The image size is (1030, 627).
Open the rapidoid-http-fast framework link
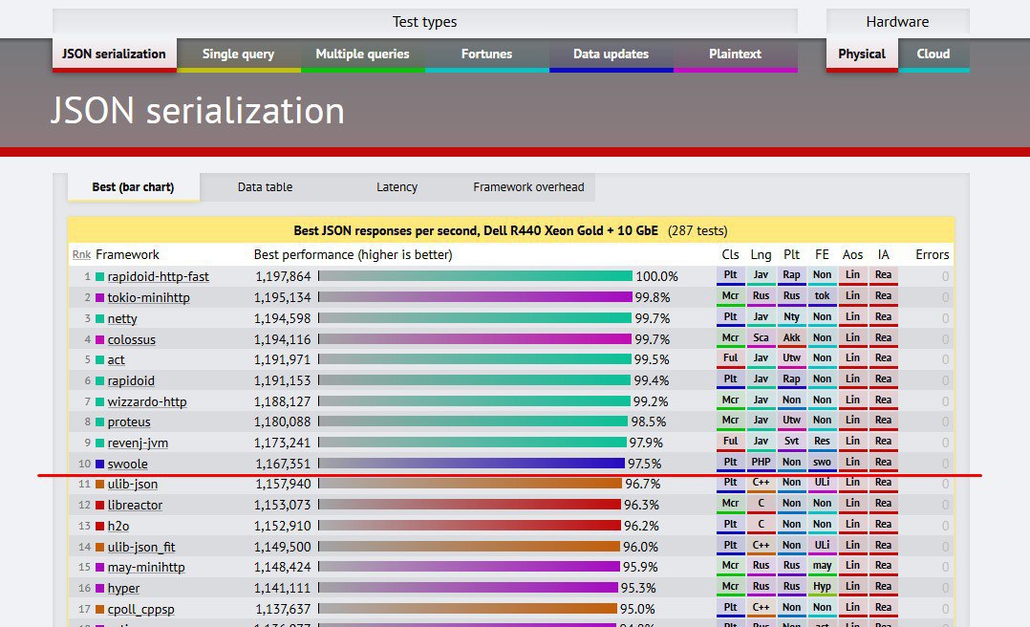coord(159,276)
